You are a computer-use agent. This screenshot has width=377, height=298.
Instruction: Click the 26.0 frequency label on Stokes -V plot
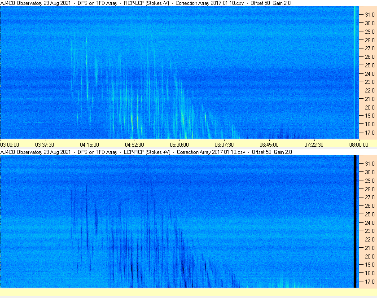[x=370, y=57]
